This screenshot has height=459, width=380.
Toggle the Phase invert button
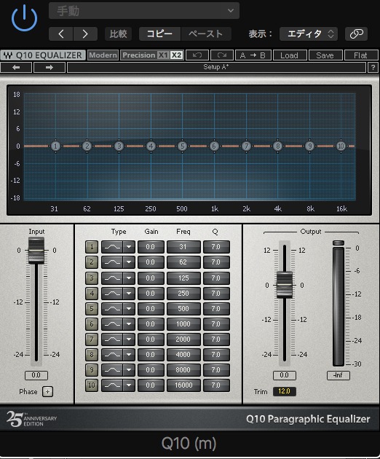(48, 392)
